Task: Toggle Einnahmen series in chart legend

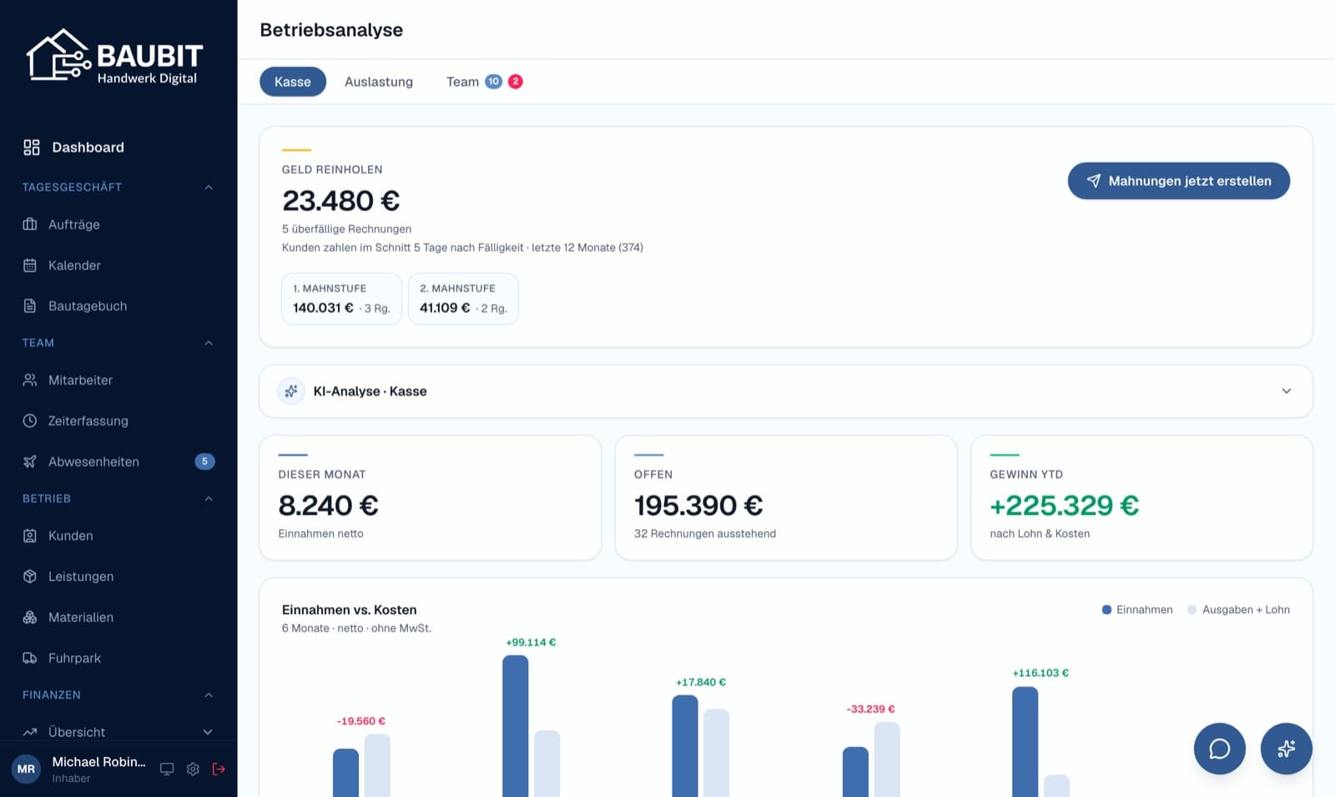Action: pos(1137,610)
